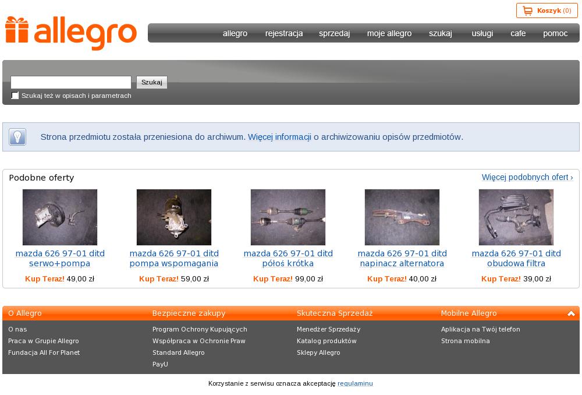This screenshot has width=582, height=395.
Task: Open Więcej podobnych ofert link
Action: (x=527, y=177)
